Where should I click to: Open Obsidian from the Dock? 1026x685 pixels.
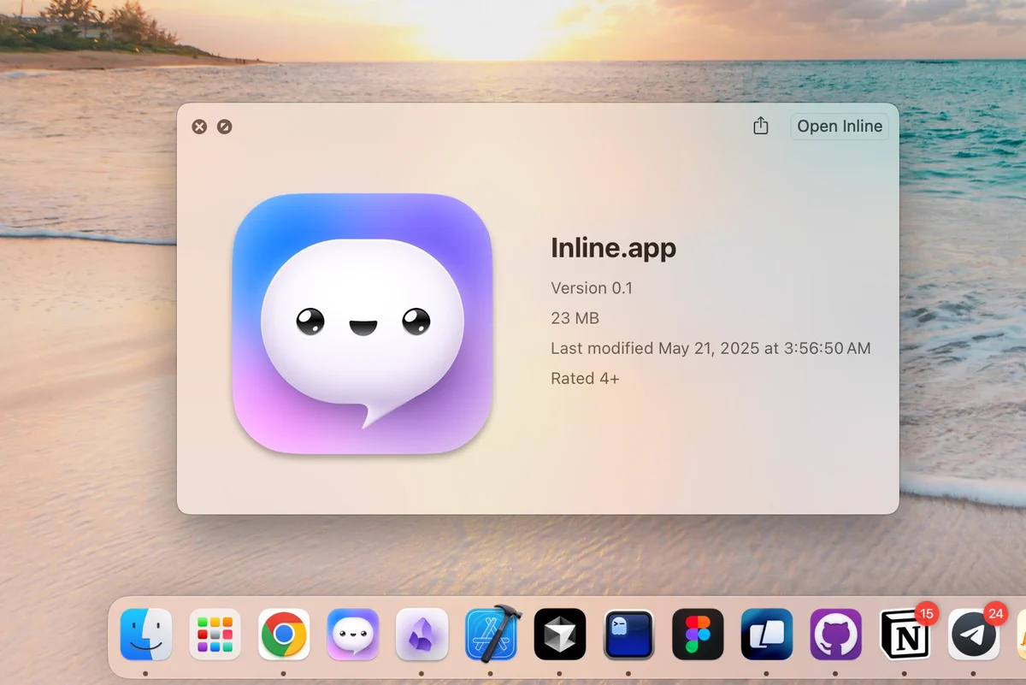click(x=422, y=635)
